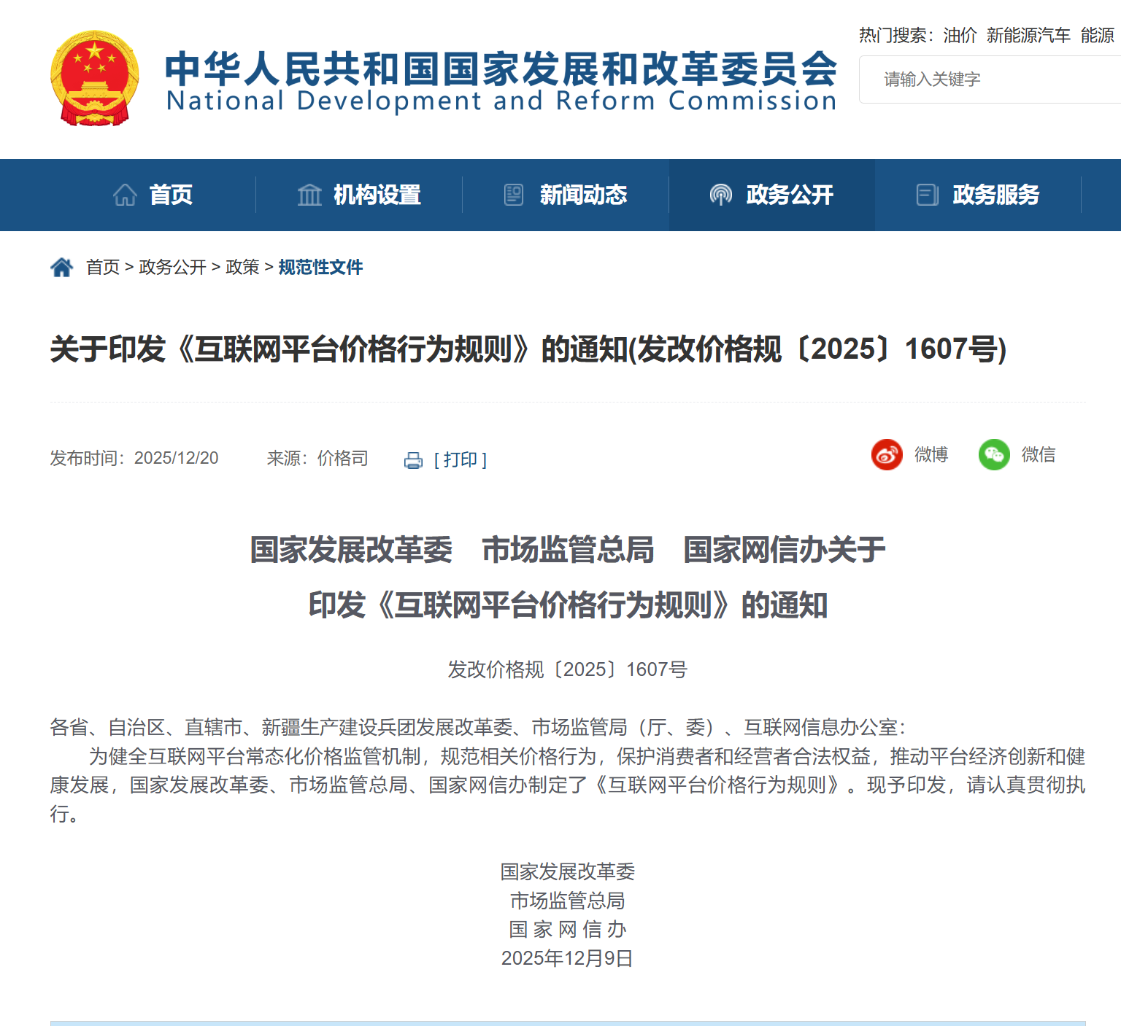Click the document icon beside 政务服务
Screen dimensions: 1121x1026
927,195
